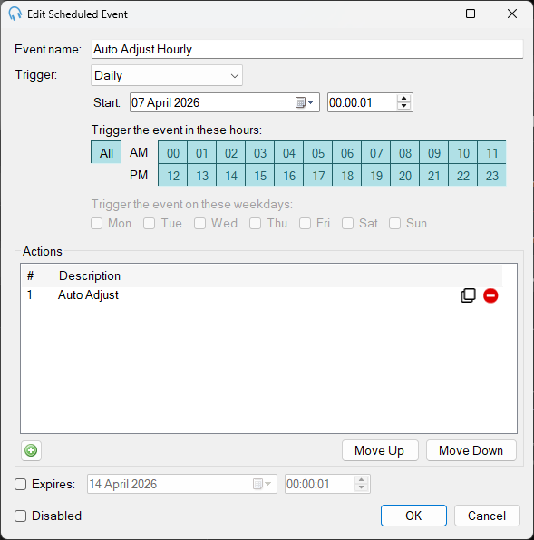Toggle hour 15
Viewport: 534px width, 540px height.
(260, 175)
